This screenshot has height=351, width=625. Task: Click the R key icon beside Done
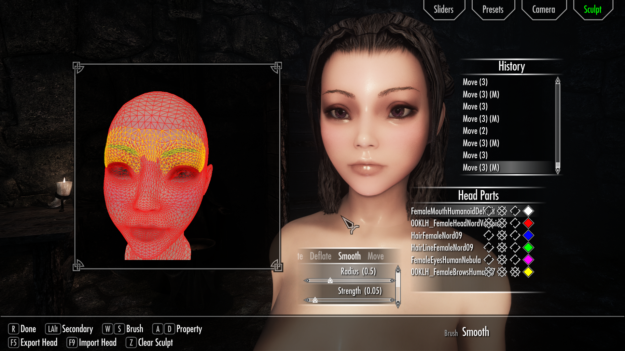(13, 329)
